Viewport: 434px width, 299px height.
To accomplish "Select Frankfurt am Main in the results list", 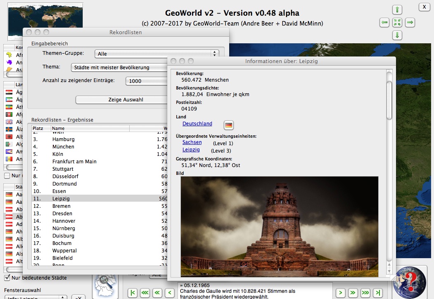I will pyautogui.click(x=100, y=161).
